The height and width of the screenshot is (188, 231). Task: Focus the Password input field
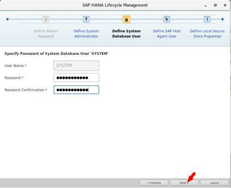(76, 78)
